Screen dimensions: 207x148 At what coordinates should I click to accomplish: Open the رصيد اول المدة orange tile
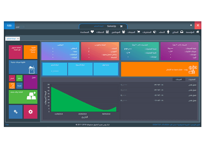12,86
